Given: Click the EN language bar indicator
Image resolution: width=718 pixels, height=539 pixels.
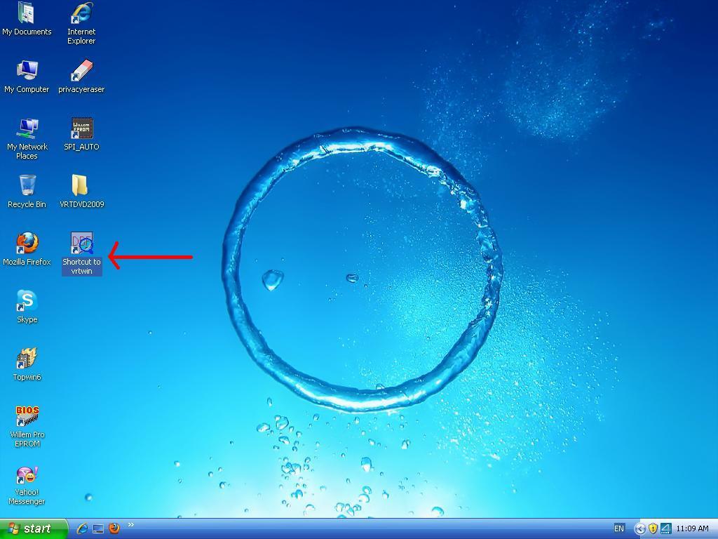Looking at the screenshot, I should pos(619,528).
